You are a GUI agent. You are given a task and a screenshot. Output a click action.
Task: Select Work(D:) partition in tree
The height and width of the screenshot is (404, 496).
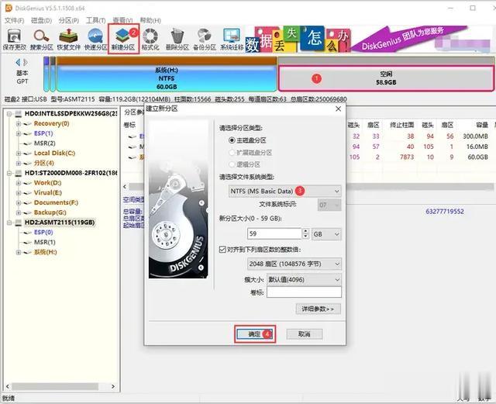47,183
